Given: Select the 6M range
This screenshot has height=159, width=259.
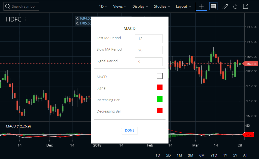Looking at the screenshot, I should (x=202, y=155).
